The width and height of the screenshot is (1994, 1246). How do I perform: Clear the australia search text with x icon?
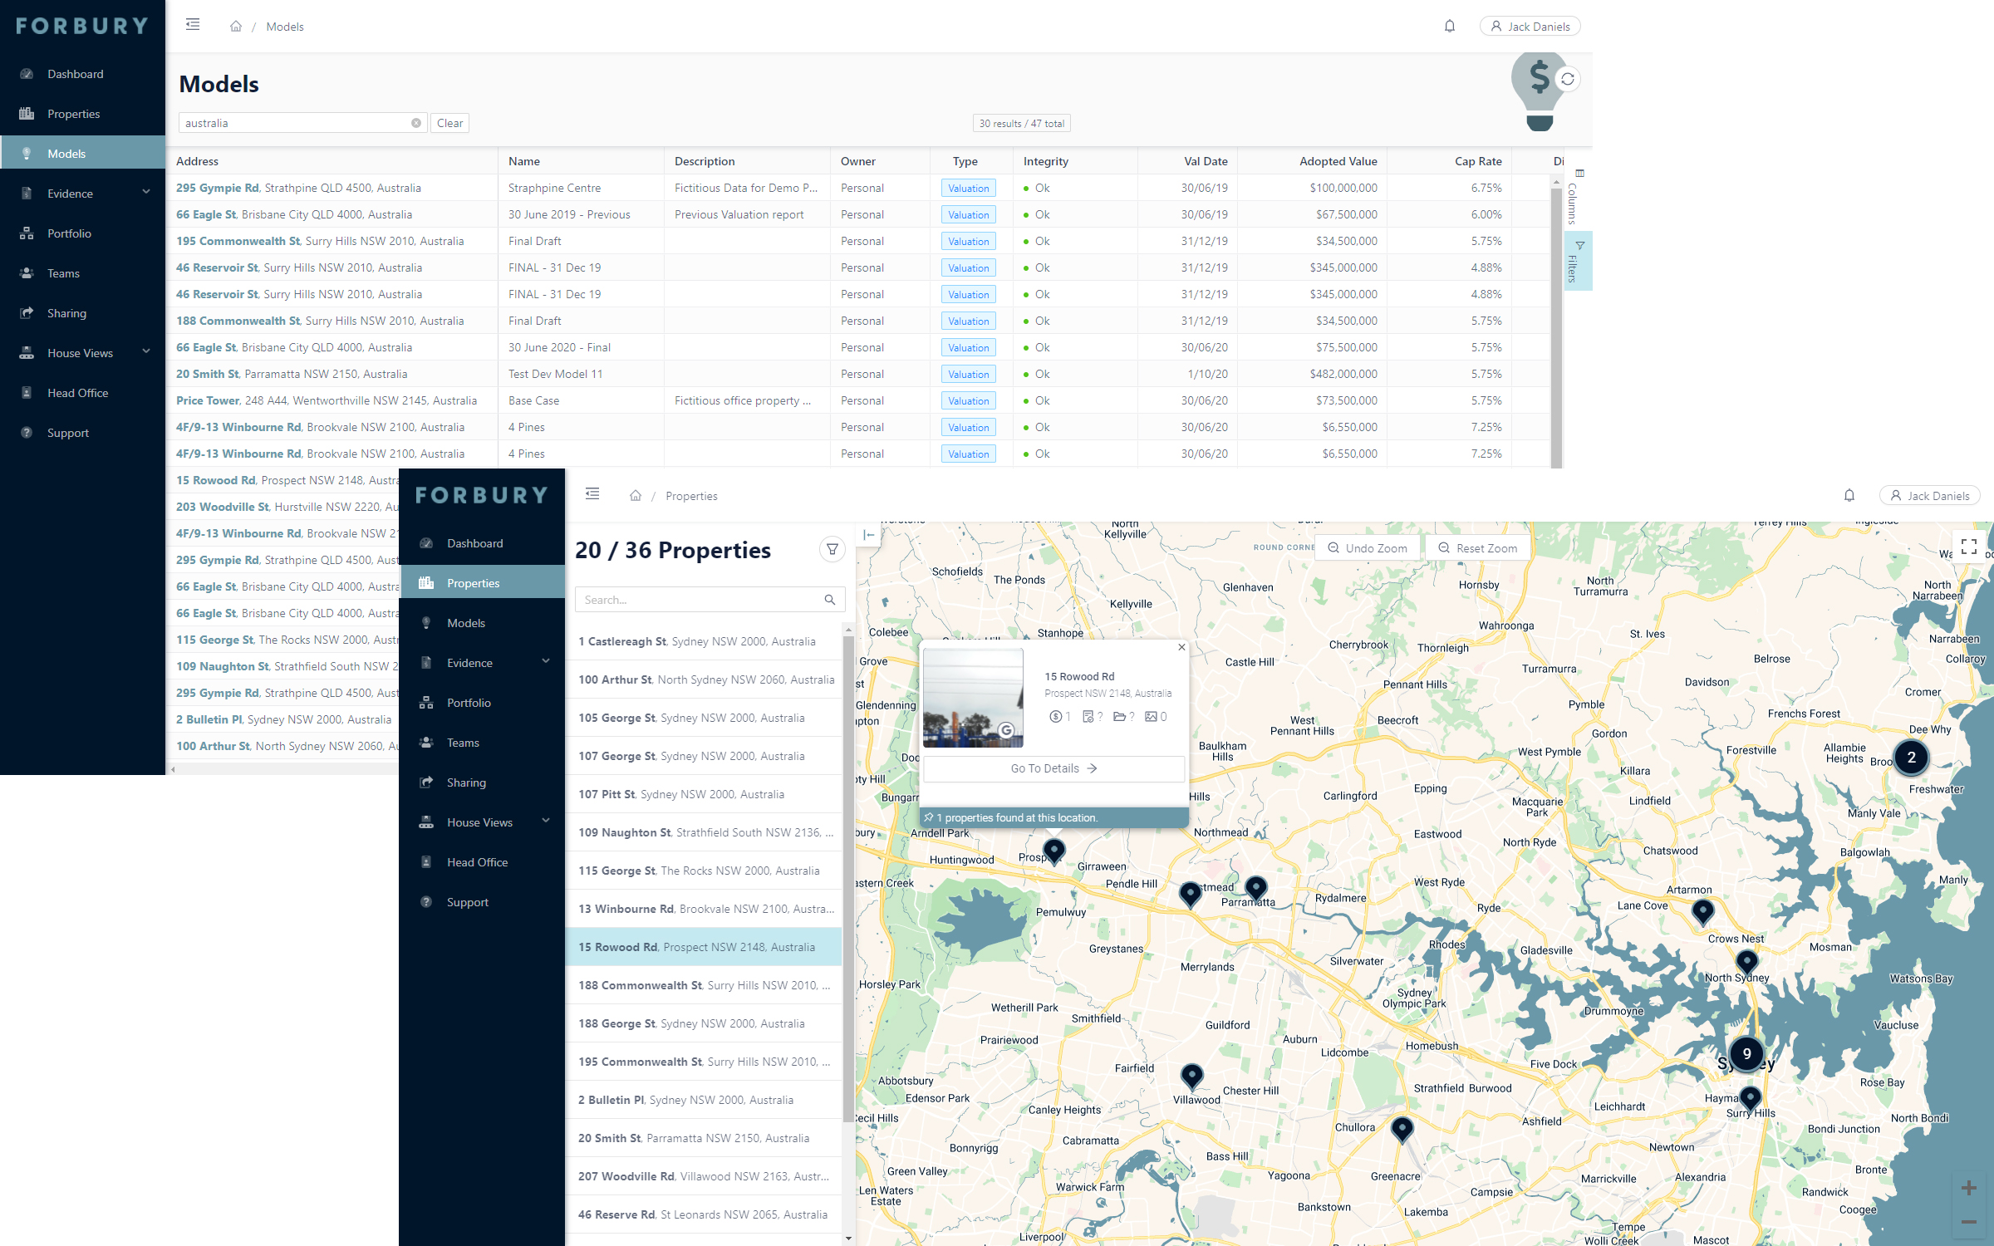416,123
